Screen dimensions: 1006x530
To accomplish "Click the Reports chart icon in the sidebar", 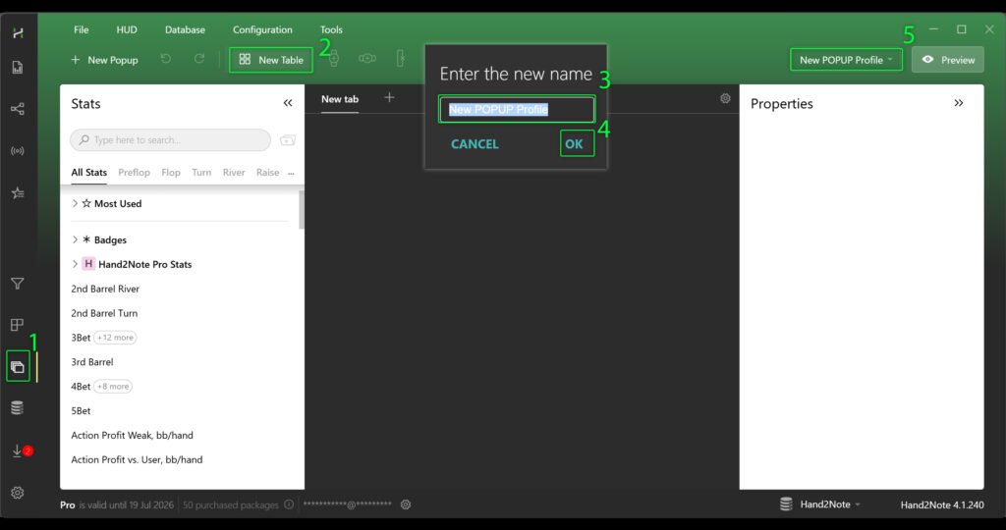I will point(18,68).
